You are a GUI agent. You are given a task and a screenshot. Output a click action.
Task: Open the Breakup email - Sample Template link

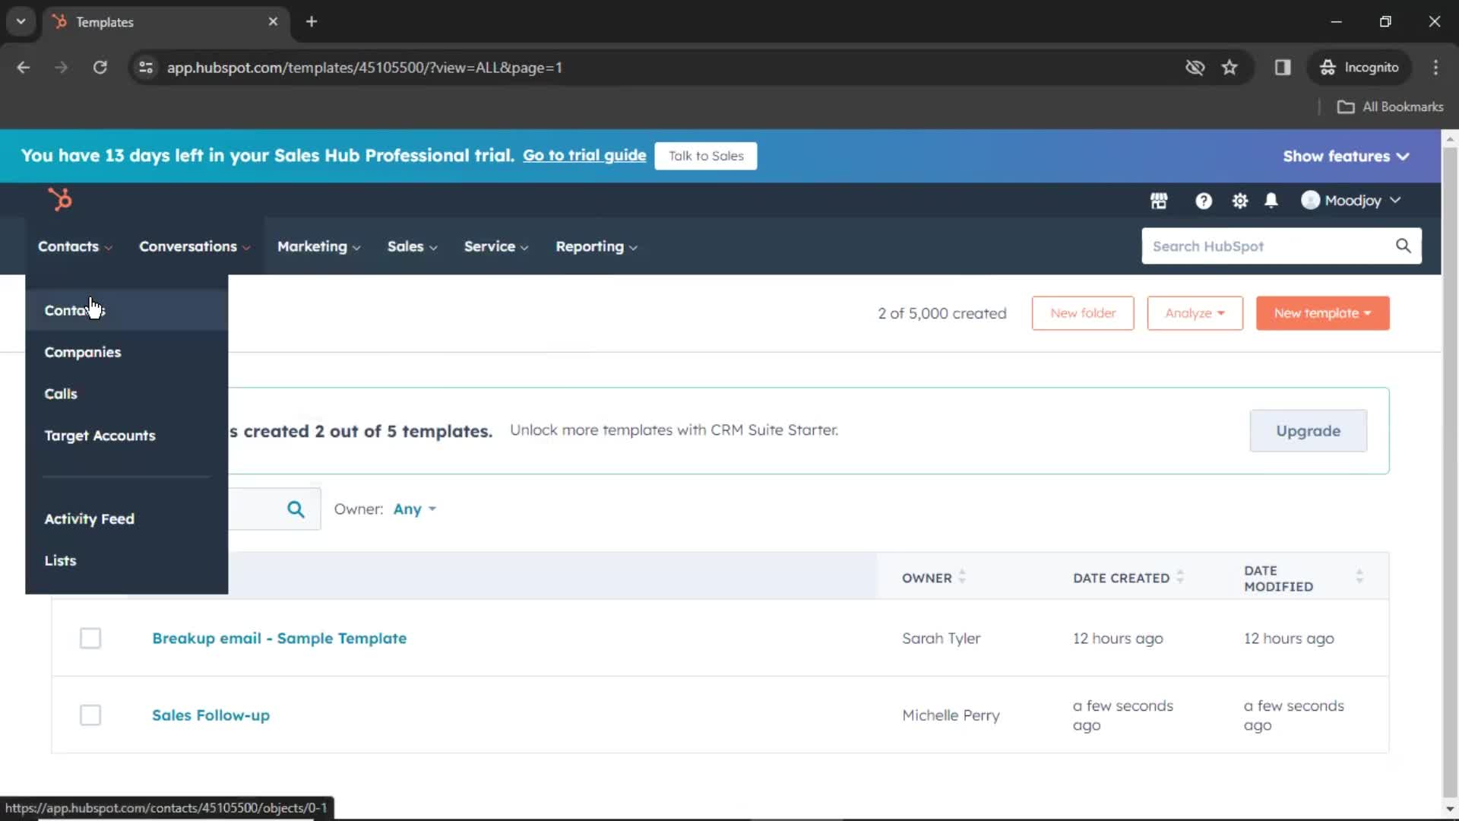point(279,639)
